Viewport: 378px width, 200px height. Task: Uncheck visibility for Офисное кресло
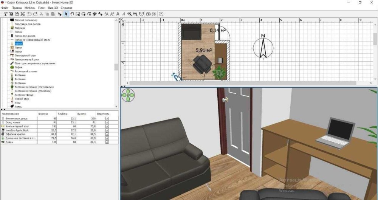(107, 134)
